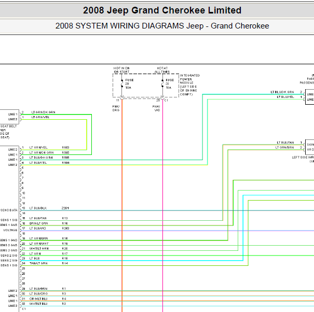Click the "SENS DATA" terminal label
314x312 pixels.
click(x=9, y=210)
